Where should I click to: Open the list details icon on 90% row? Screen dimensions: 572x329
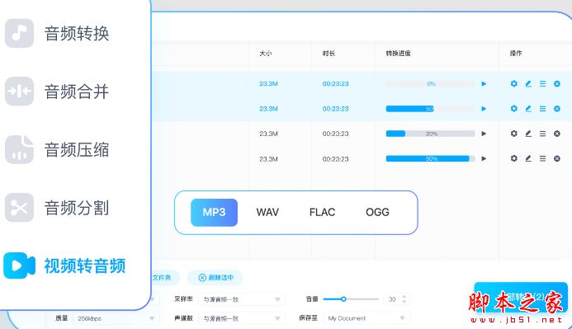(x=543, y=158)
